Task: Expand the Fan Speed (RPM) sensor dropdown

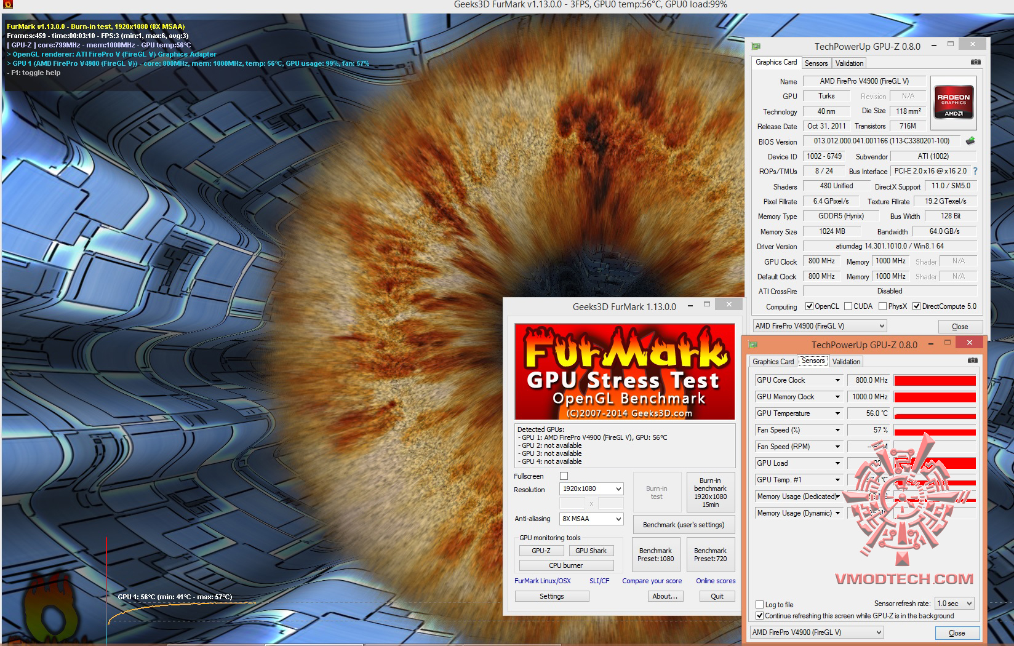Action: click(837, 447)
